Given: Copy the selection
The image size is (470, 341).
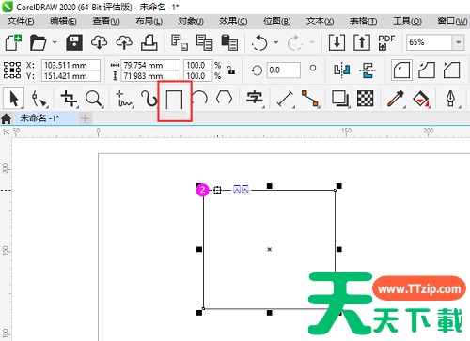Looking at the screenshot, I should 204,42.
